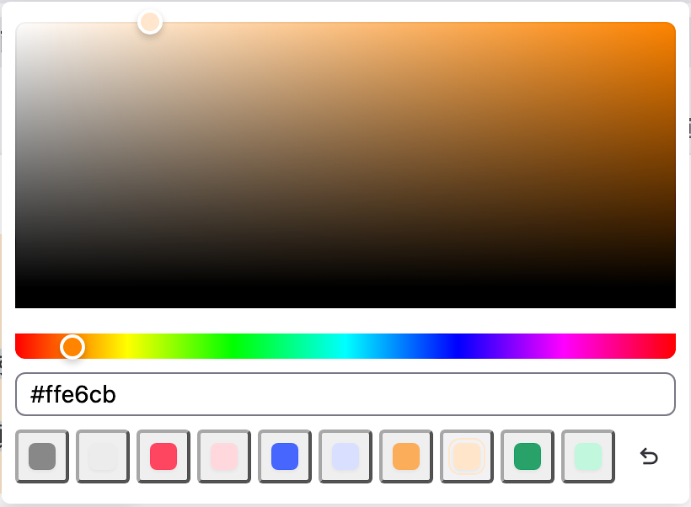Select the gray color swatch
691x507 pixels.
(42, 456)
